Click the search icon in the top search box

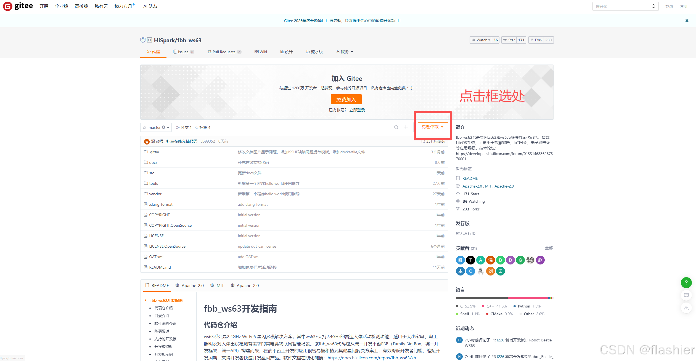[x=653, y=6]
